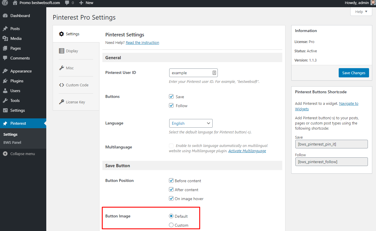Click Read the Instruction link
This screenshot has height=231, width=376.
pyautogui.click(x=142, y=42)
